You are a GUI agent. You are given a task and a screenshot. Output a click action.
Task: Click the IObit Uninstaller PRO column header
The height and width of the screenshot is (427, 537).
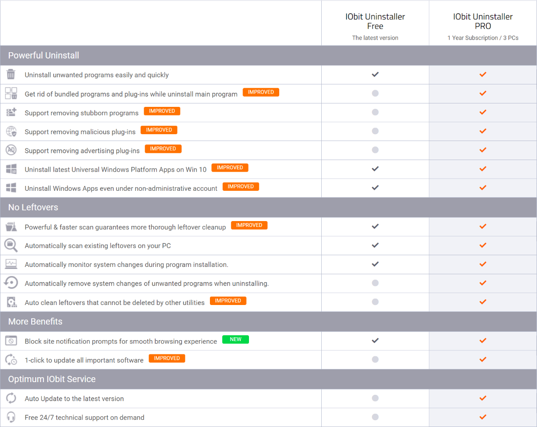coord(483,21)
